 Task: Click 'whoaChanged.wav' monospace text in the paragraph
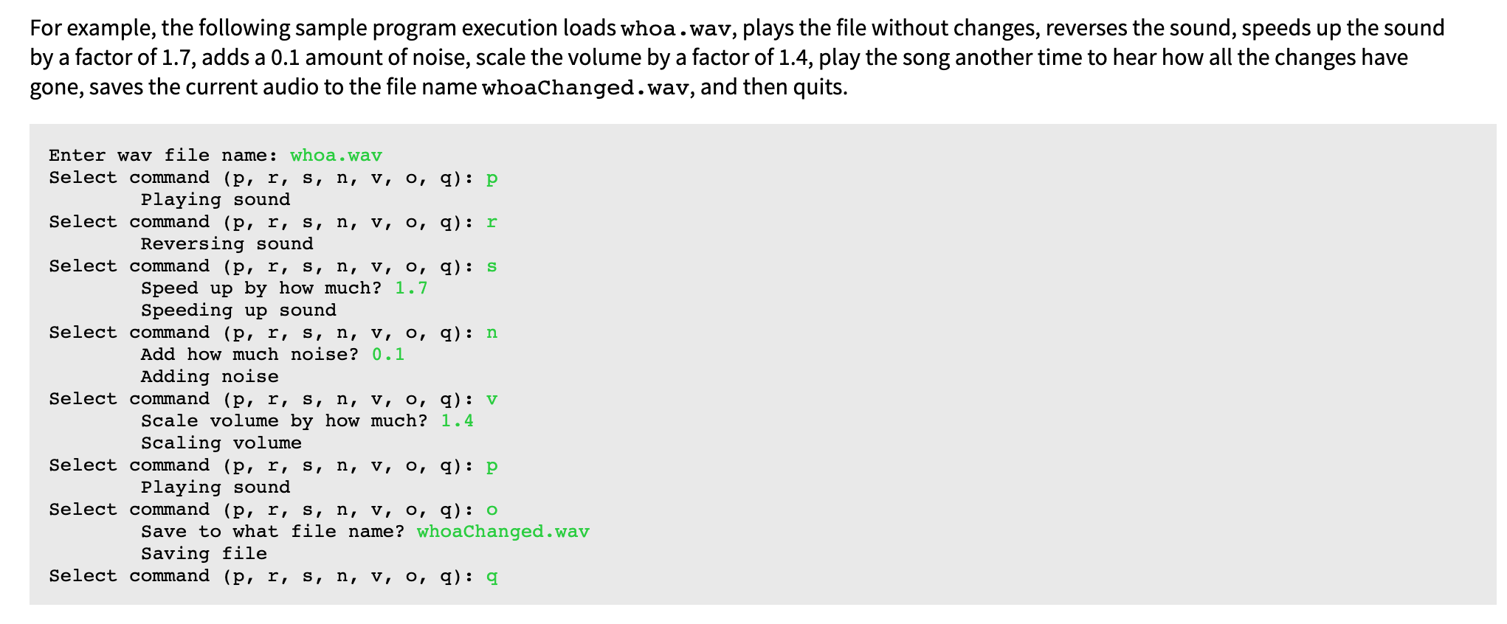coord(586,88)
